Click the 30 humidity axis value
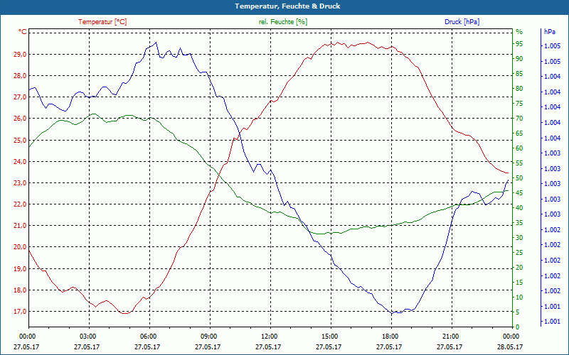569x355 pixels. coord(519,238)
